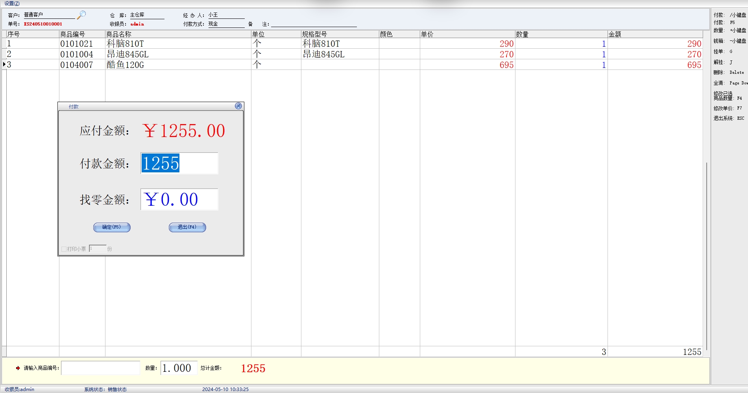Click the vertical scrollbar at right of table
748x393 pixels.
(707, 255)
